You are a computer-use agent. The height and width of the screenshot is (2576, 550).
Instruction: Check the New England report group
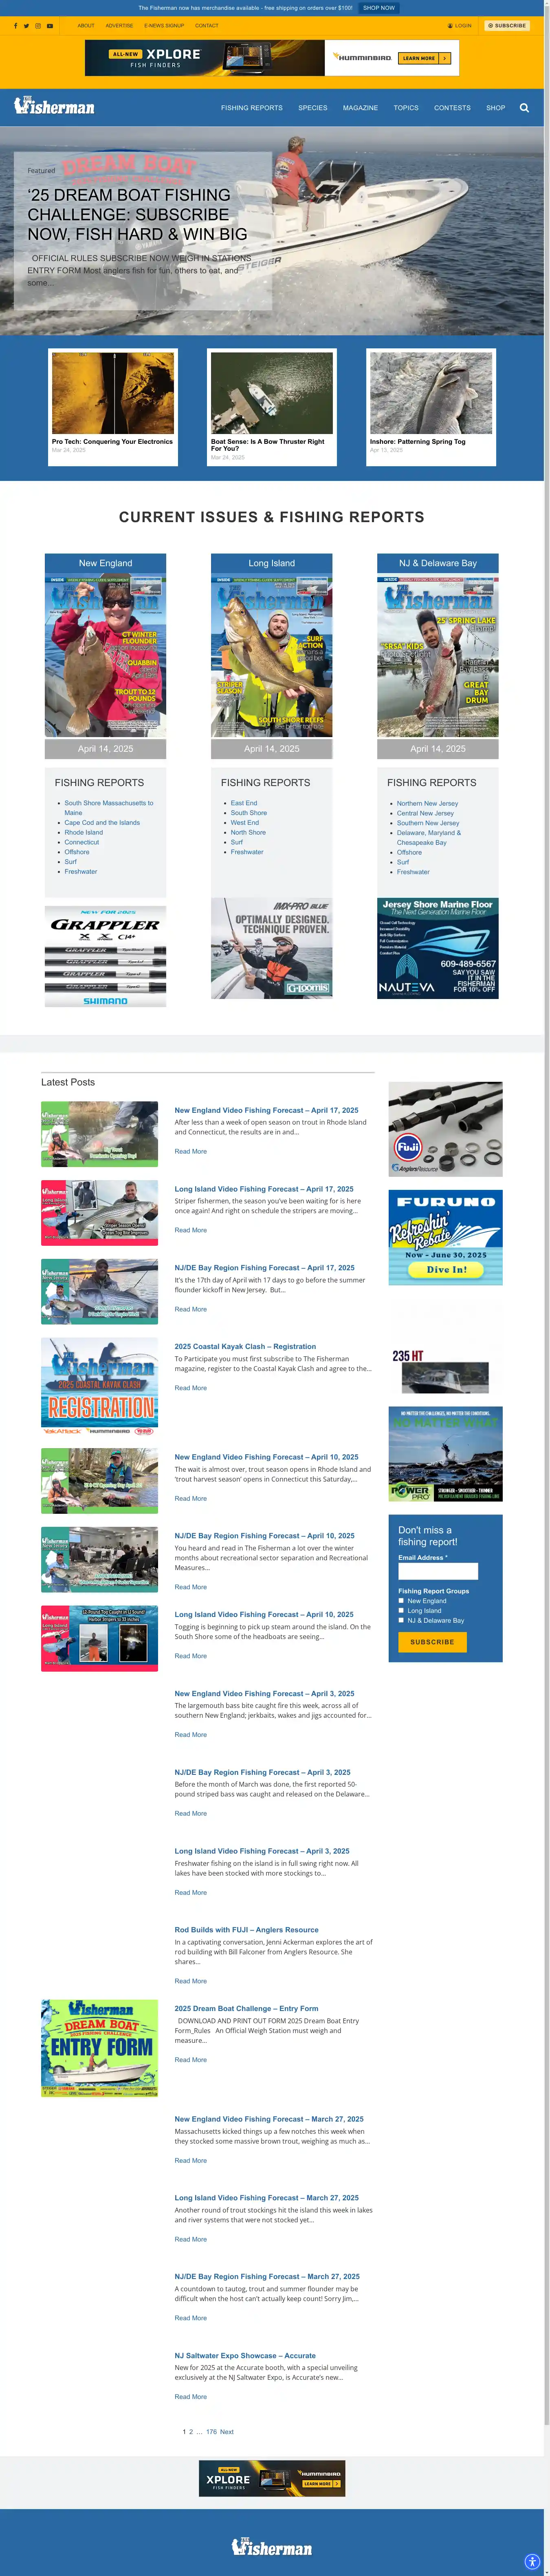click(401, 1601)
